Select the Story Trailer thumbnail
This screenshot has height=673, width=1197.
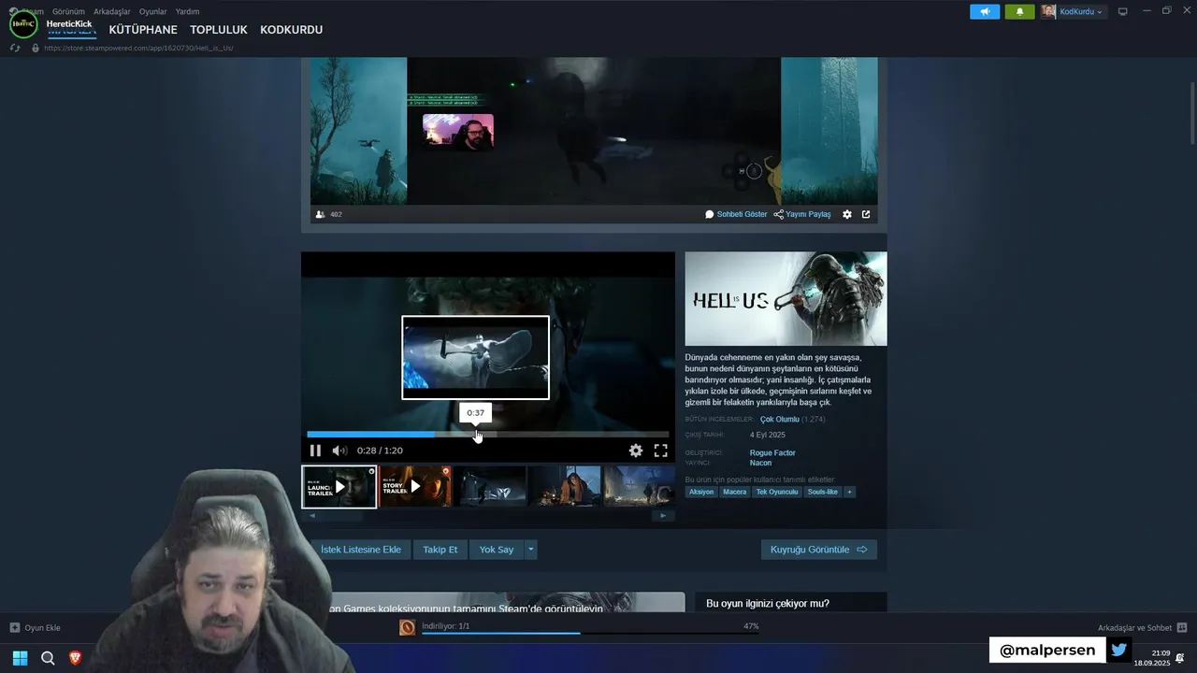click(414, 486)
